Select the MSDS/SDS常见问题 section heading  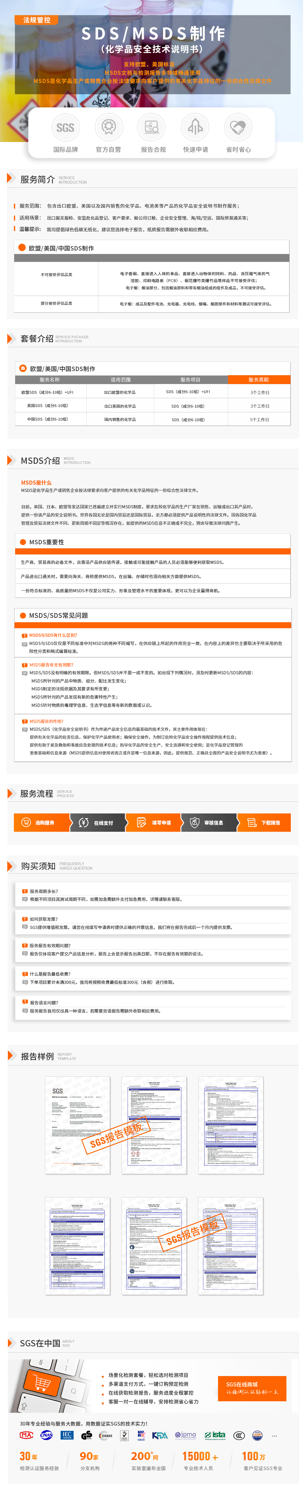(58, 615)
